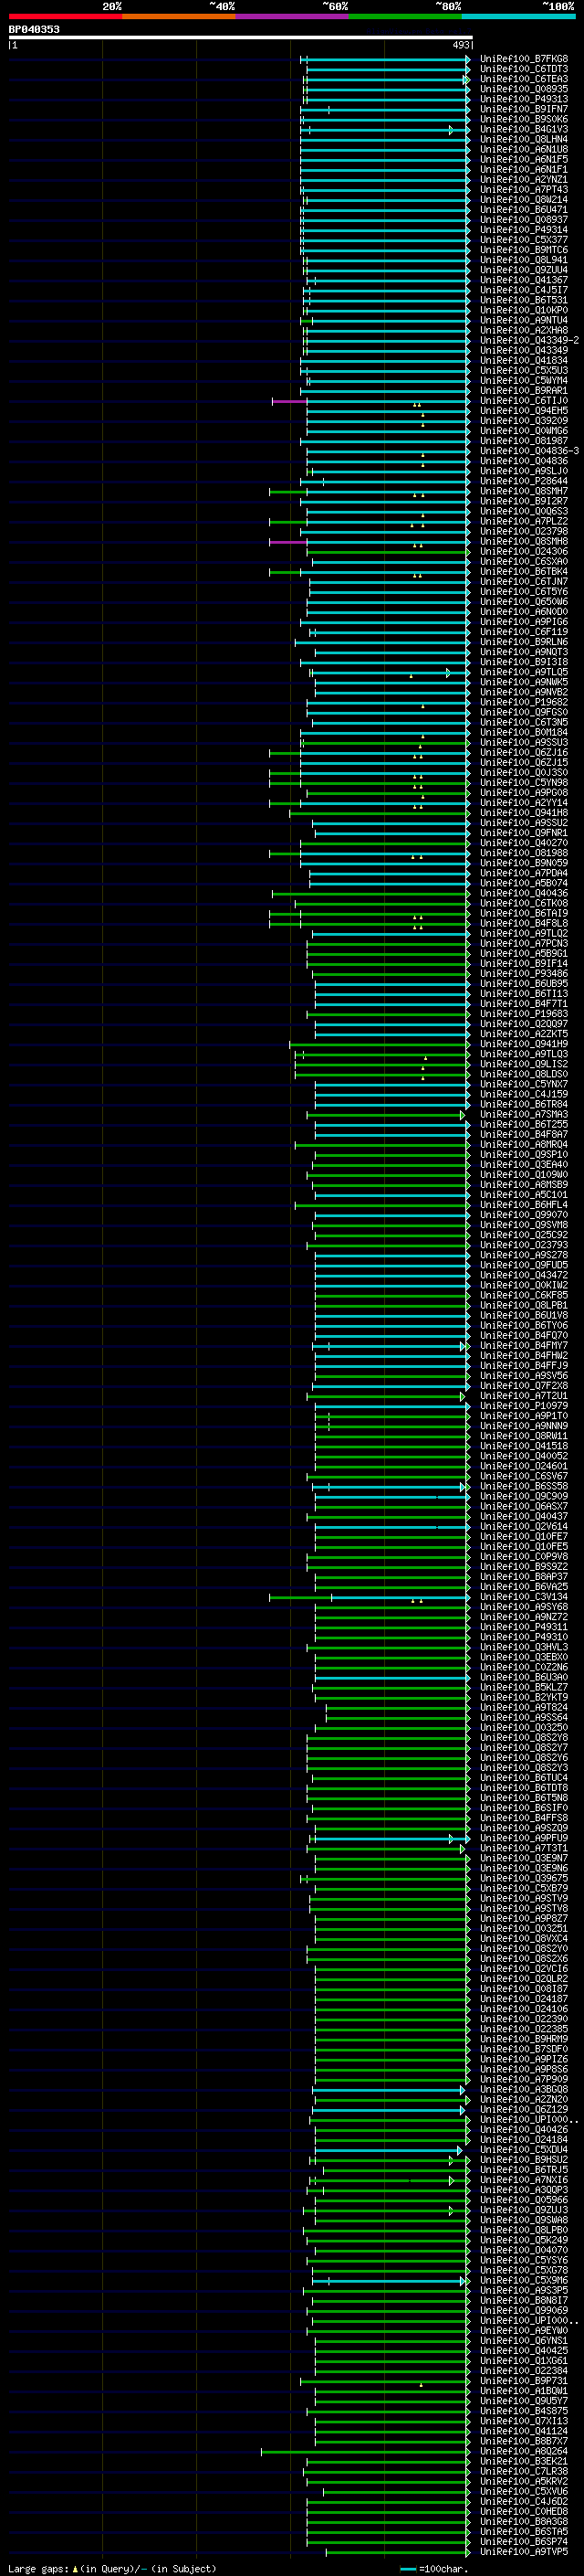584x2576 pixels.
Task: Click hit label UniRef100_Q8LPB0
Action: point(524,2230)
